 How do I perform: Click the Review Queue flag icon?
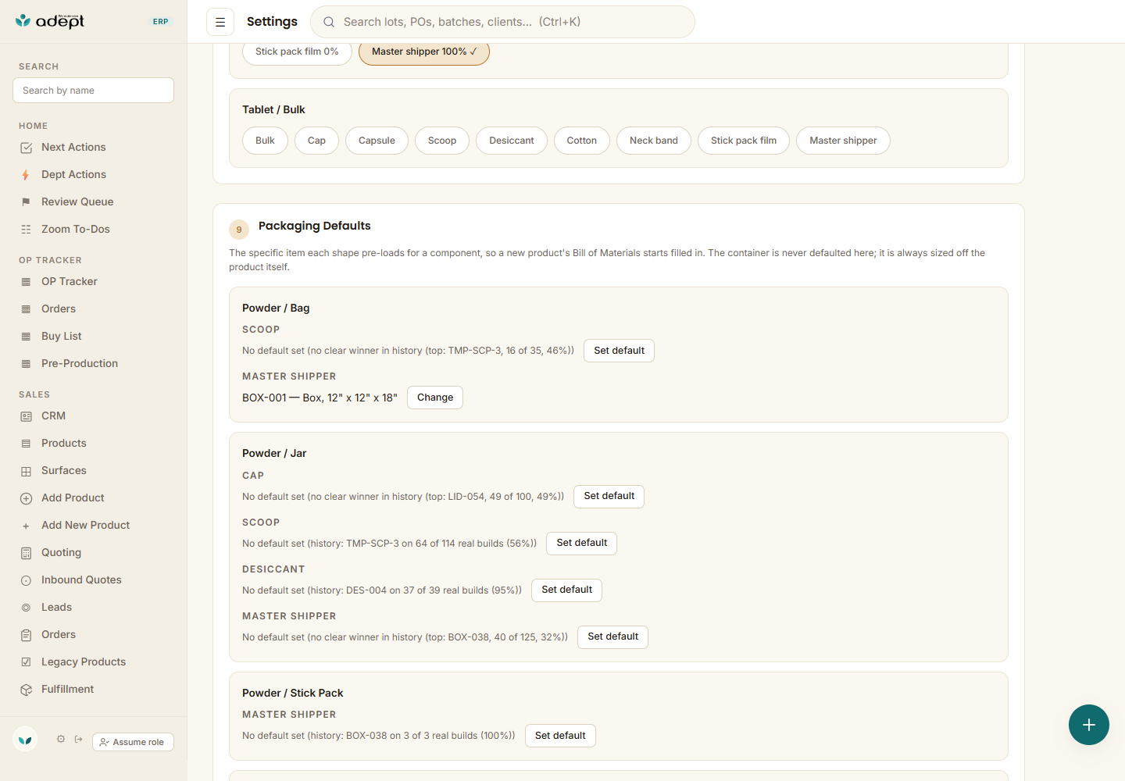tap(26, 202)
